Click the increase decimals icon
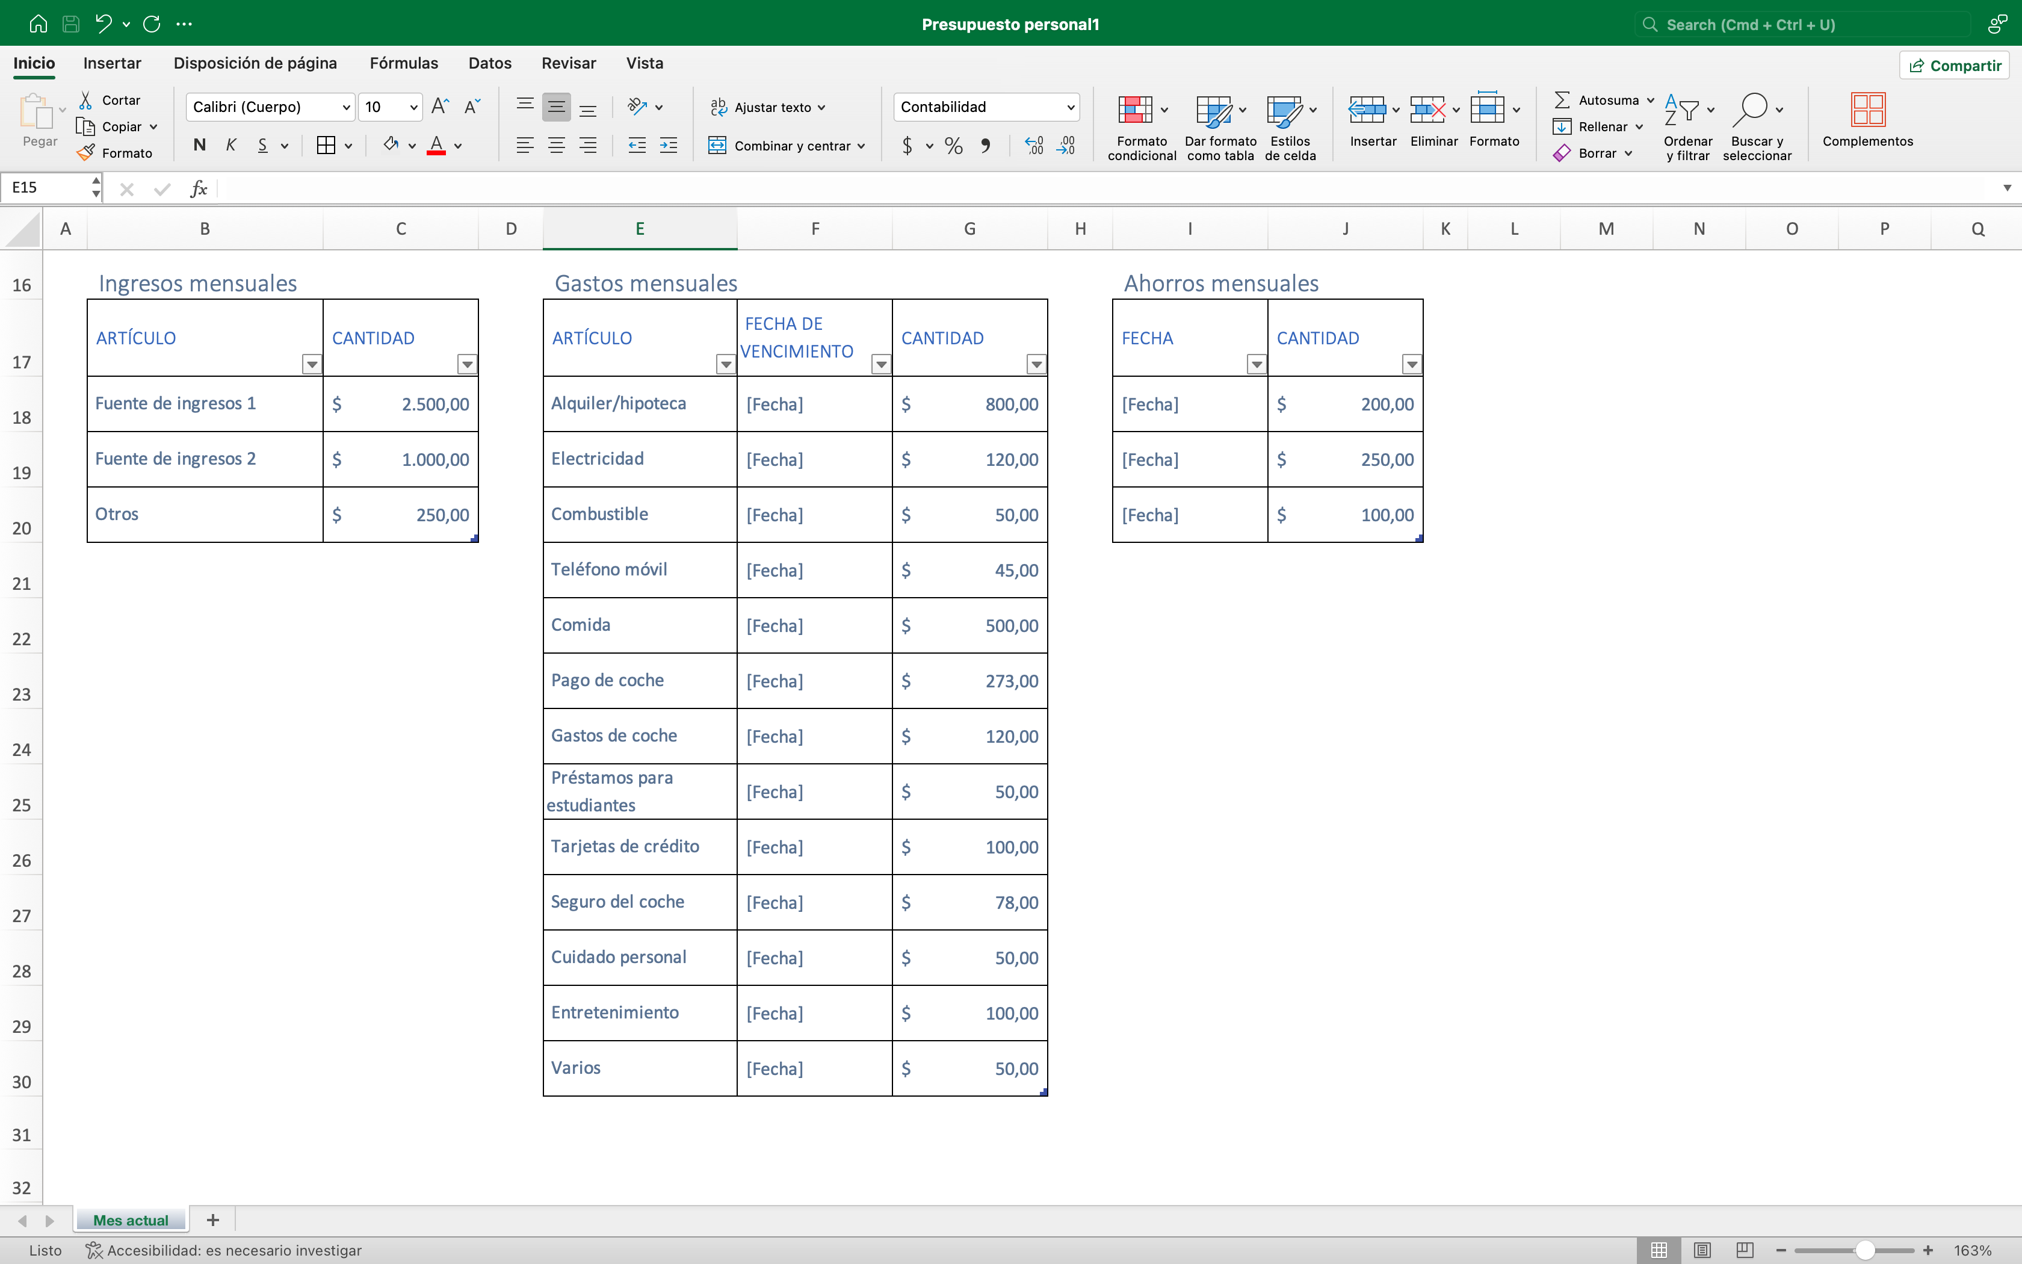This screenshot has width=2022, height=1264. [1033, 146]
